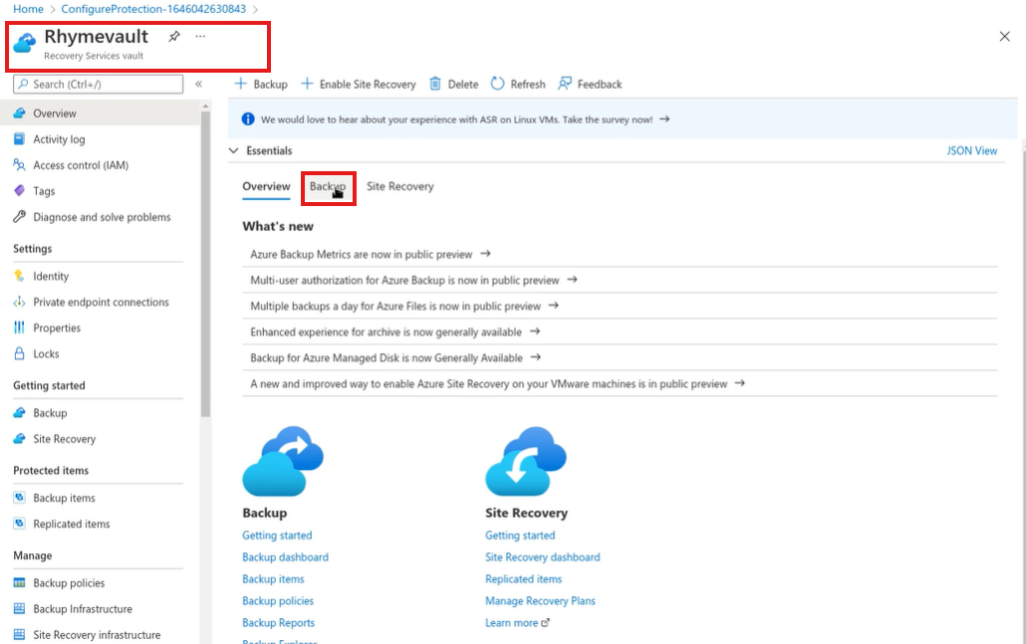Click the Locks padlock icon
Viewport: 1026px width, 644px height.
(x=20, y=353)
